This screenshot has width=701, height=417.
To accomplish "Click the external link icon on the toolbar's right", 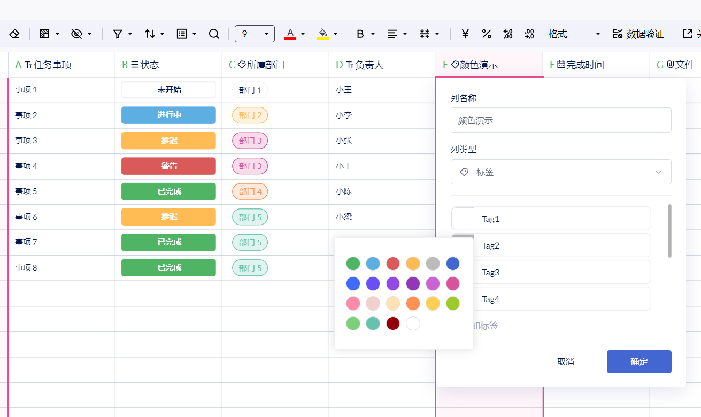I will (x=688, y=34).
